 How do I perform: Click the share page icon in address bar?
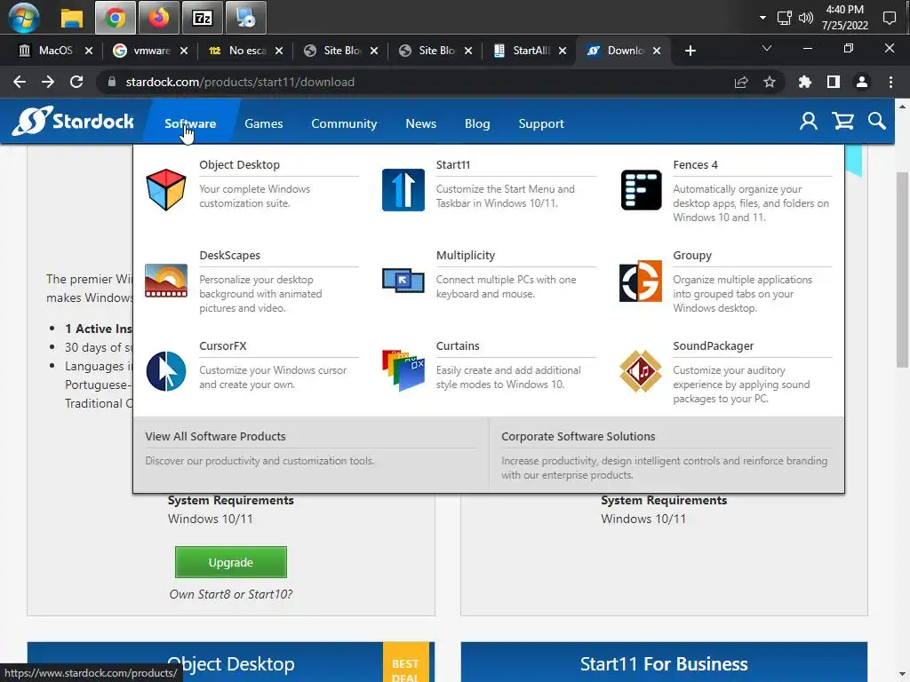pyautogui.click(x=741, y=82)
